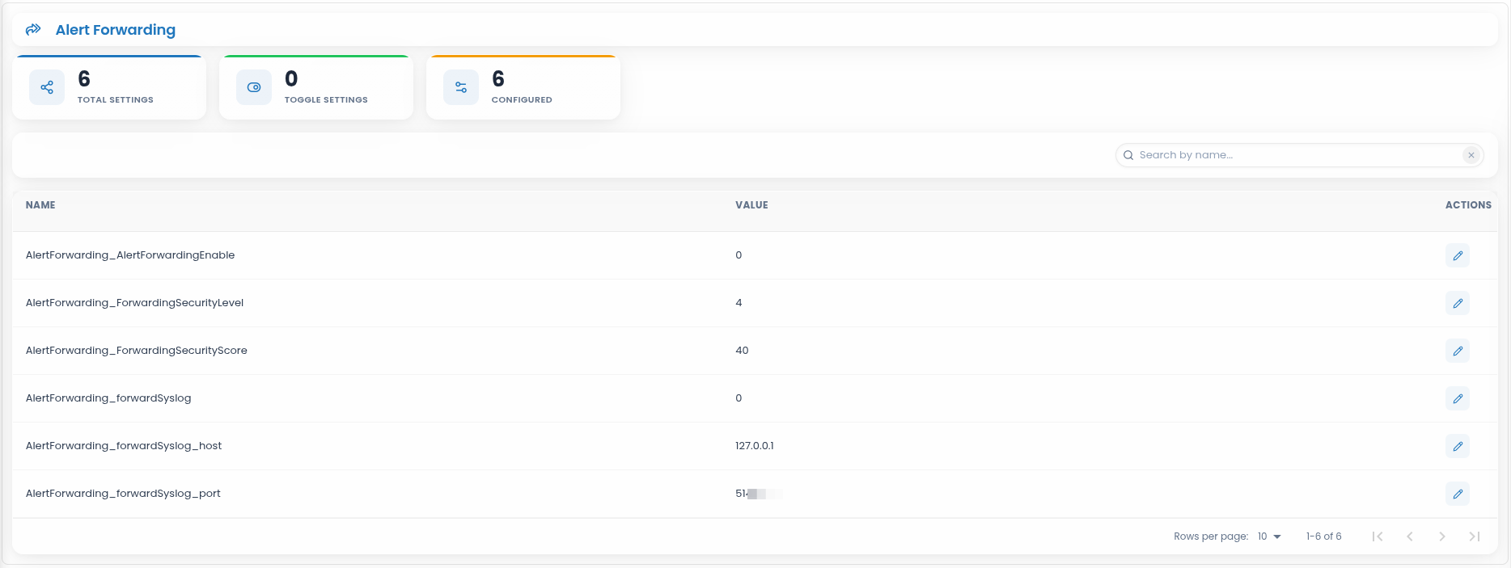Focus the Search by name field
Image resolution: width=1511 pixels, height=568 pixels.
tap(1299, 155)
